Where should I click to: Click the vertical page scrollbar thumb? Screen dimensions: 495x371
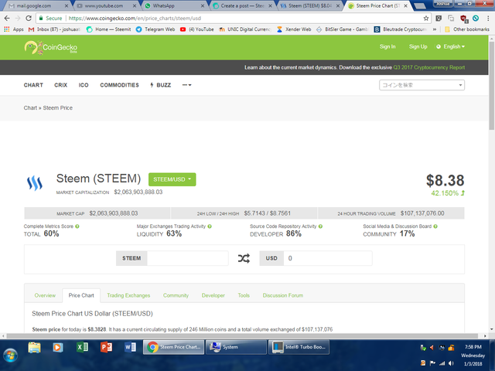(x=492, y=85)
